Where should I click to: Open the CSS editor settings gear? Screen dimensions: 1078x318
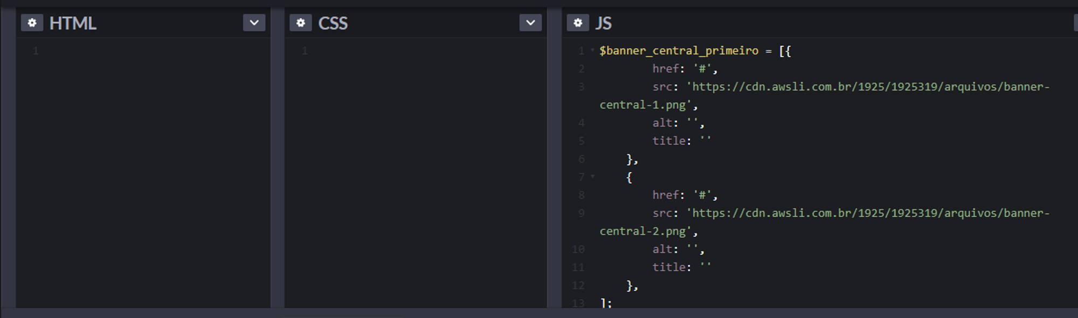pyautogui.click(x=301, y=23)
